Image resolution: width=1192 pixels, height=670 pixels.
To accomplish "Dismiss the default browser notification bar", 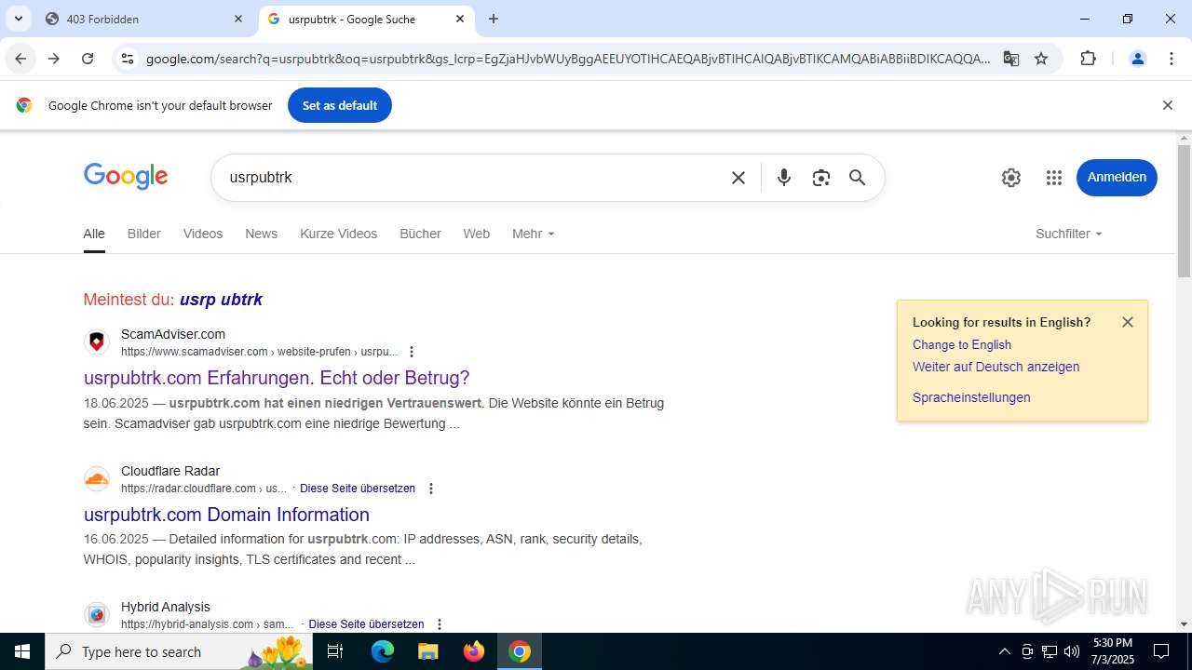I will coord(1167,105).
